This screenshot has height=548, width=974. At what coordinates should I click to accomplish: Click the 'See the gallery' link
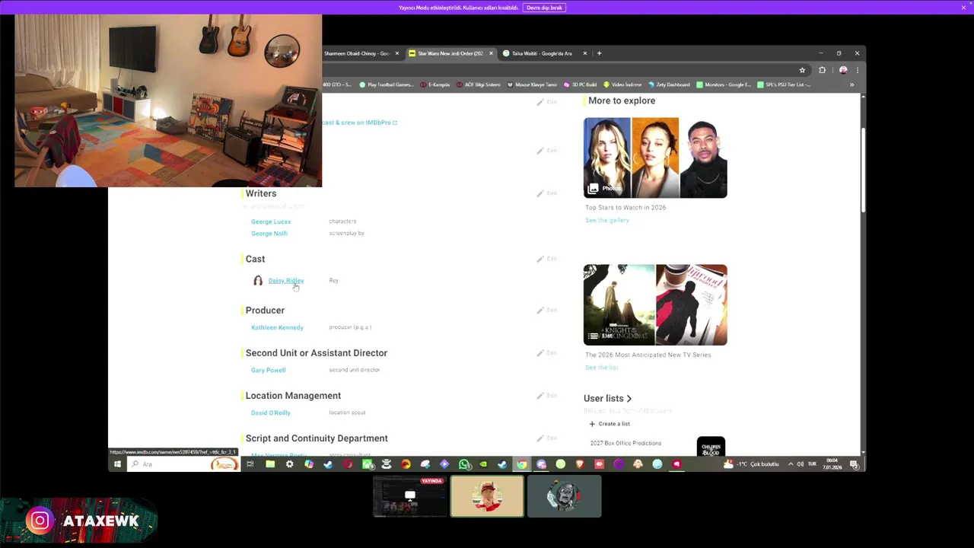pyautogui.click(x=607, y=220)
